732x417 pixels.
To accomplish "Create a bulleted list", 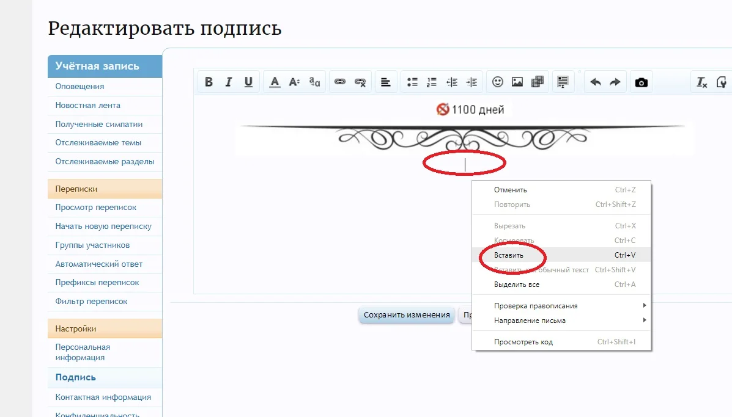I will [x=412, y=81].
